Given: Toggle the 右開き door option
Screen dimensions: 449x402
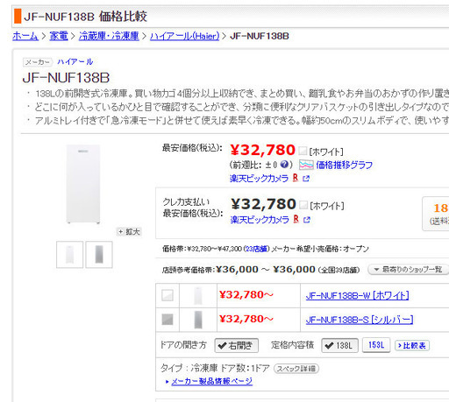Looking at the screenshot, I should (x=237, y=346).
